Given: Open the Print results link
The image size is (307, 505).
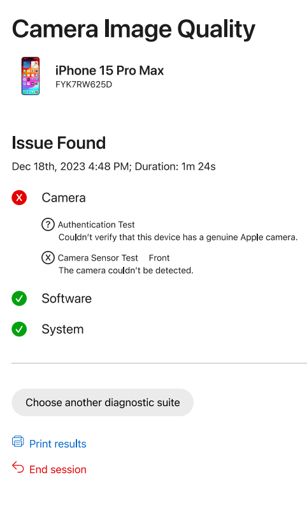Looking at the screenshot, I should 58,444.
